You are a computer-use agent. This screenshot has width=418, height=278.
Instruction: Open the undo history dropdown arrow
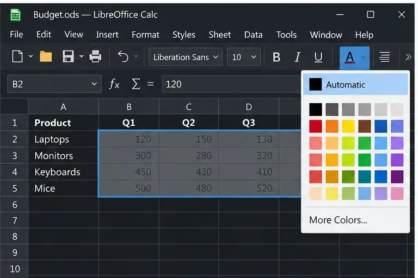click(136, 56)
